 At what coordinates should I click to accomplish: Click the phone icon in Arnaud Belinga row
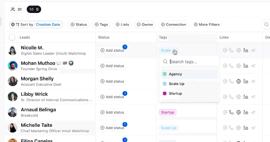point(231,112)
